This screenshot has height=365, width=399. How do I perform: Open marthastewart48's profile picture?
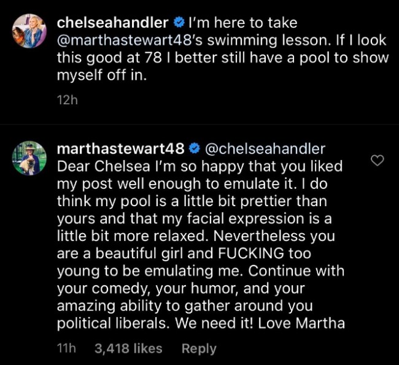tap(29, 158)
